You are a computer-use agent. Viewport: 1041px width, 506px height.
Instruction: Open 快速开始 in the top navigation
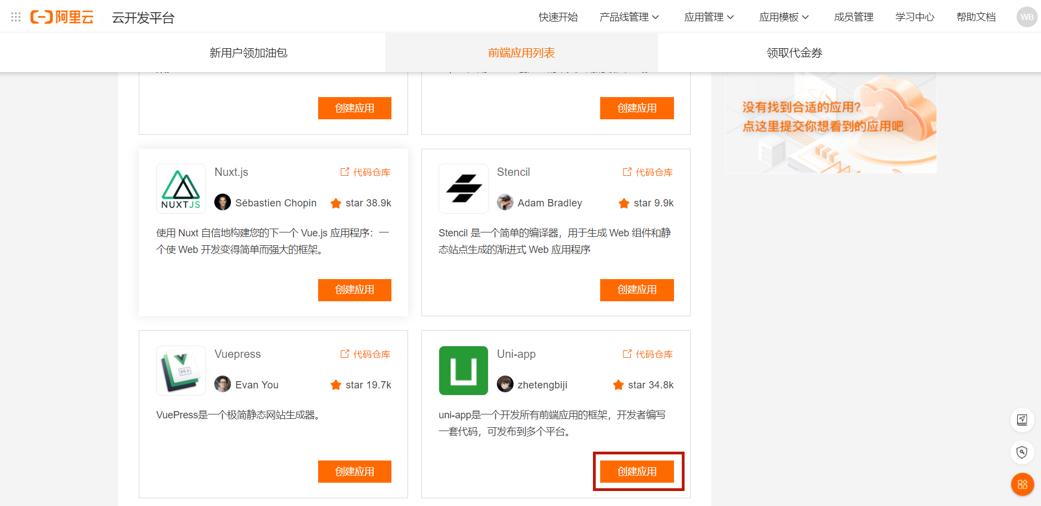point(558,17)
